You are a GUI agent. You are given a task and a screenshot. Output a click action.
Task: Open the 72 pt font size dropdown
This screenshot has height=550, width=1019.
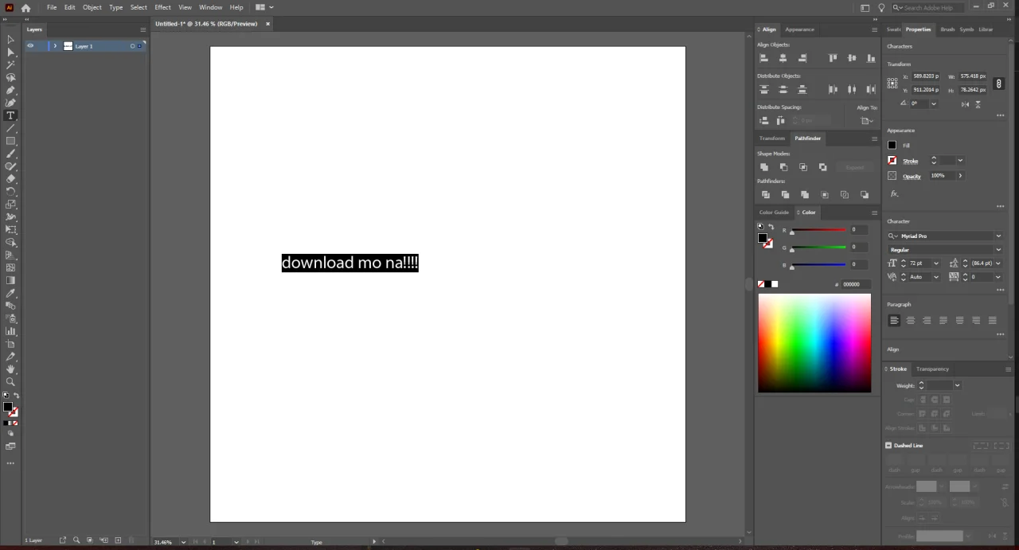[935, 263]
